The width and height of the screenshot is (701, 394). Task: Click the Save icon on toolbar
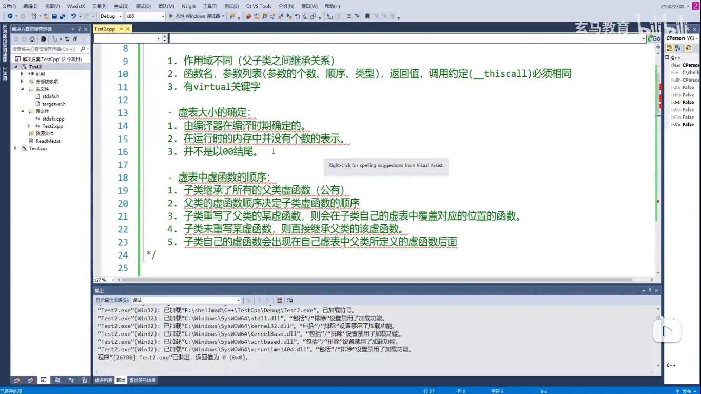click(x=54, y=16)
